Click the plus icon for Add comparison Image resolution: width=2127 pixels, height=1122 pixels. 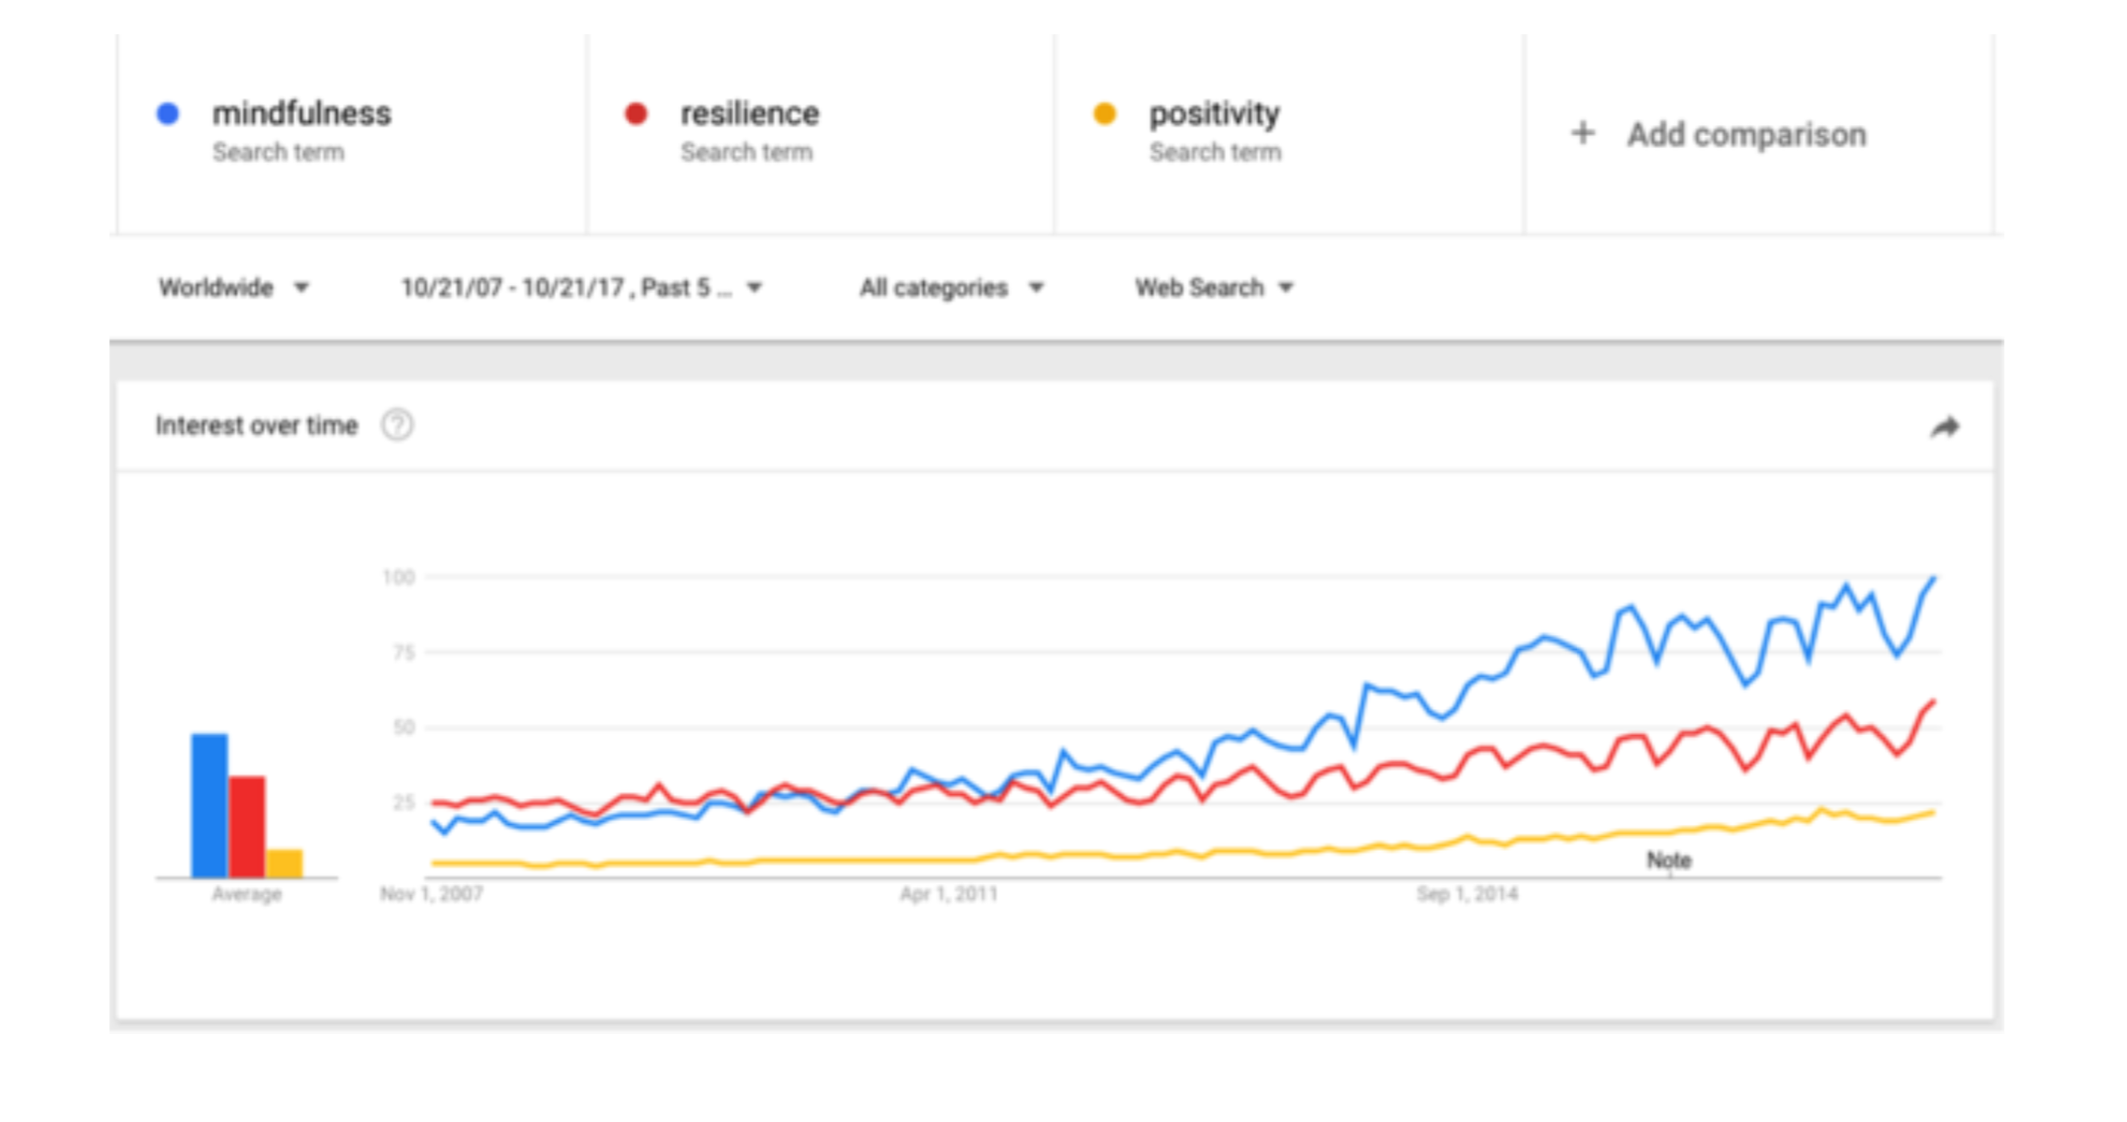click(1583, 133)
